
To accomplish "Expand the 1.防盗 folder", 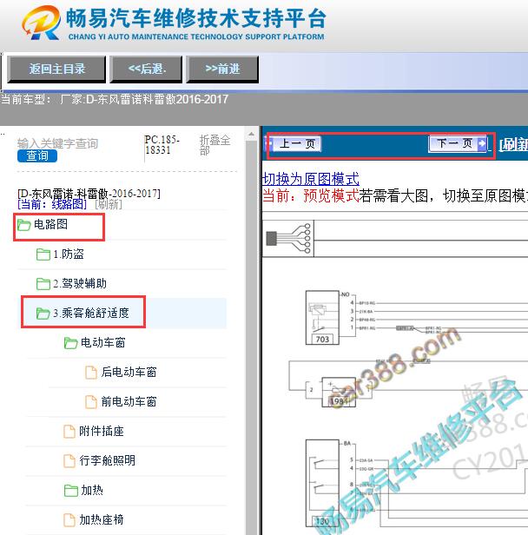I will [69, 254].
